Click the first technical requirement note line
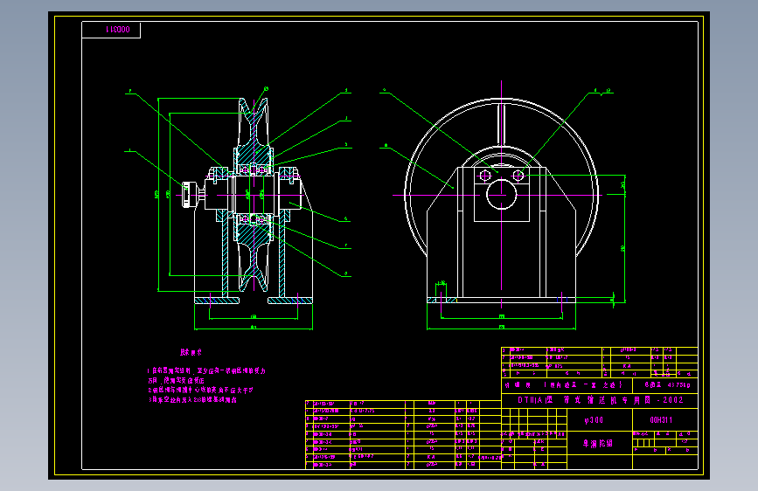The height and width of the screenshot is (491, 758). 206,370
